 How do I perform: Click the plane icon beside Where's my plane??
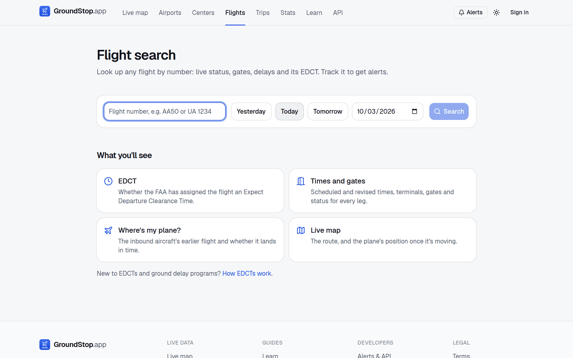point(108,230)
